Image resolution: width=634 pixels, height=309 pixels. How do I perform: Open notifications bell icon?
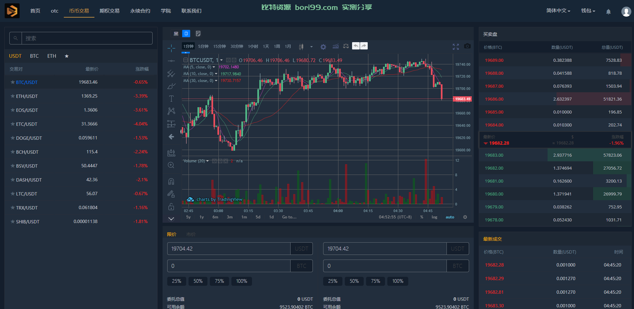point(608,12)
